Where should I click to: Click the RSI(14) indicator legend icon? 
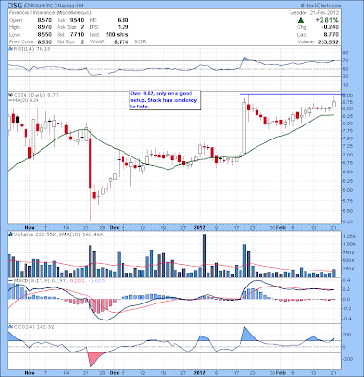[x=10, y=49]
